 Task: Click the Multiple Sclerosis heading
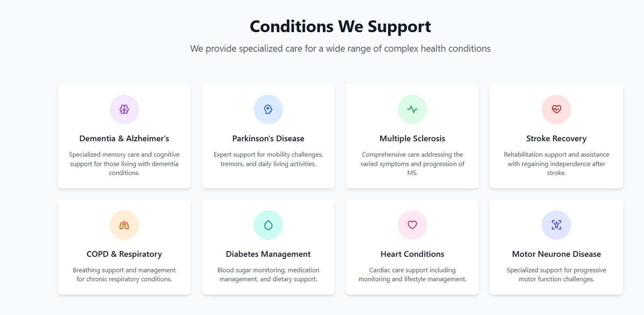pos(412,138)
